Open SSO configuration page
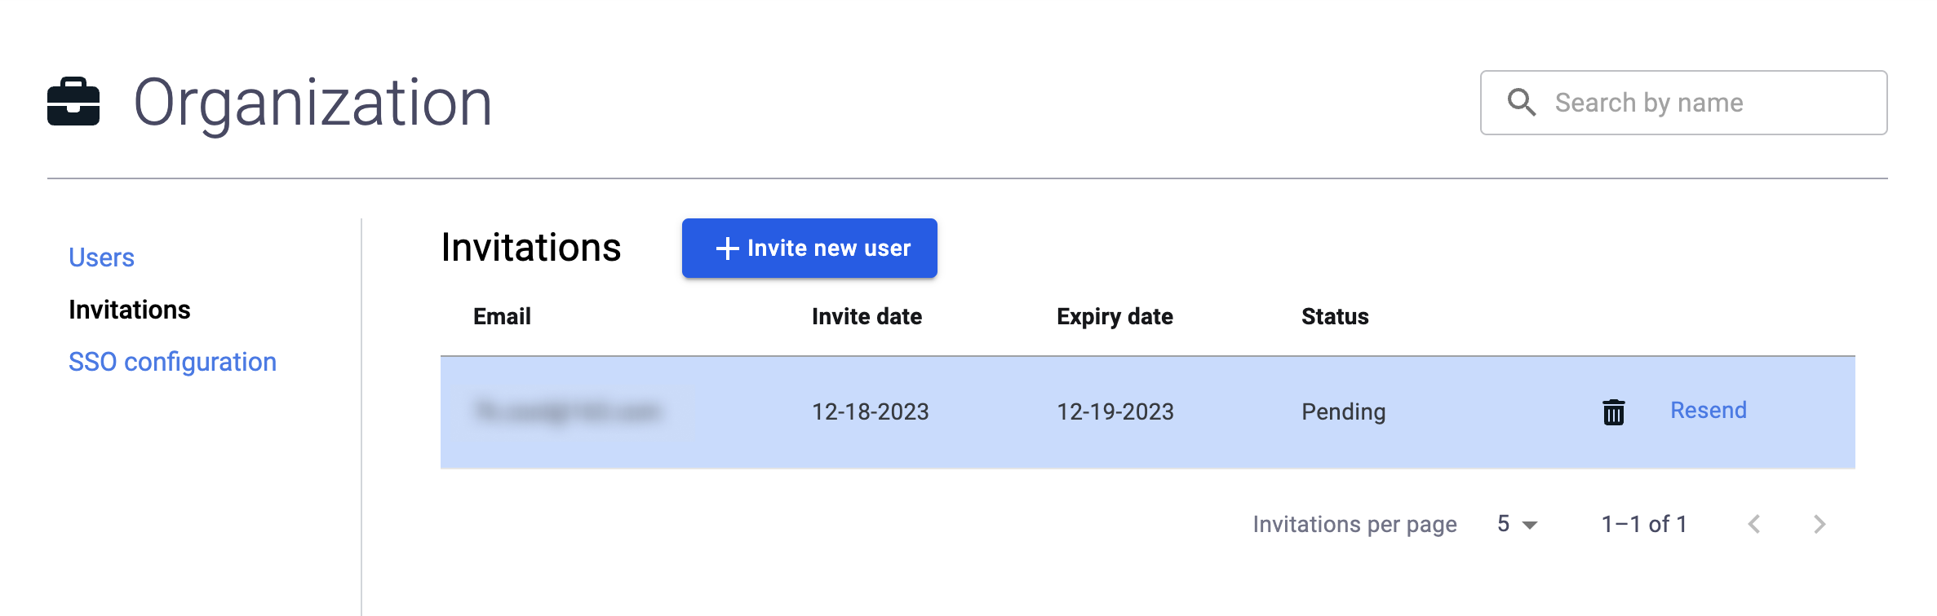The width and height of the screenshot is (1937, 616). click(172, 362)
